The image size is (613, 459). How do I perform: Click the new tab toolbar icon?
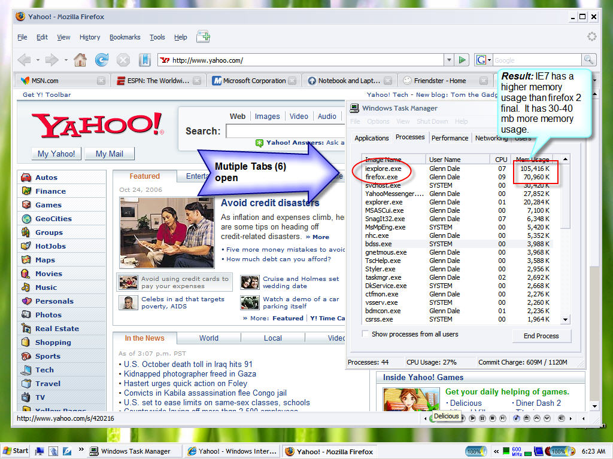(204, 36)
